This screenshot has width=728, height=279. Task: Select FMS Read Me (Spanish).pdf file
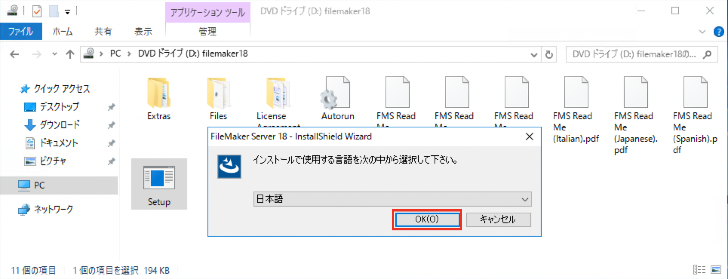[x=695, y=115]
